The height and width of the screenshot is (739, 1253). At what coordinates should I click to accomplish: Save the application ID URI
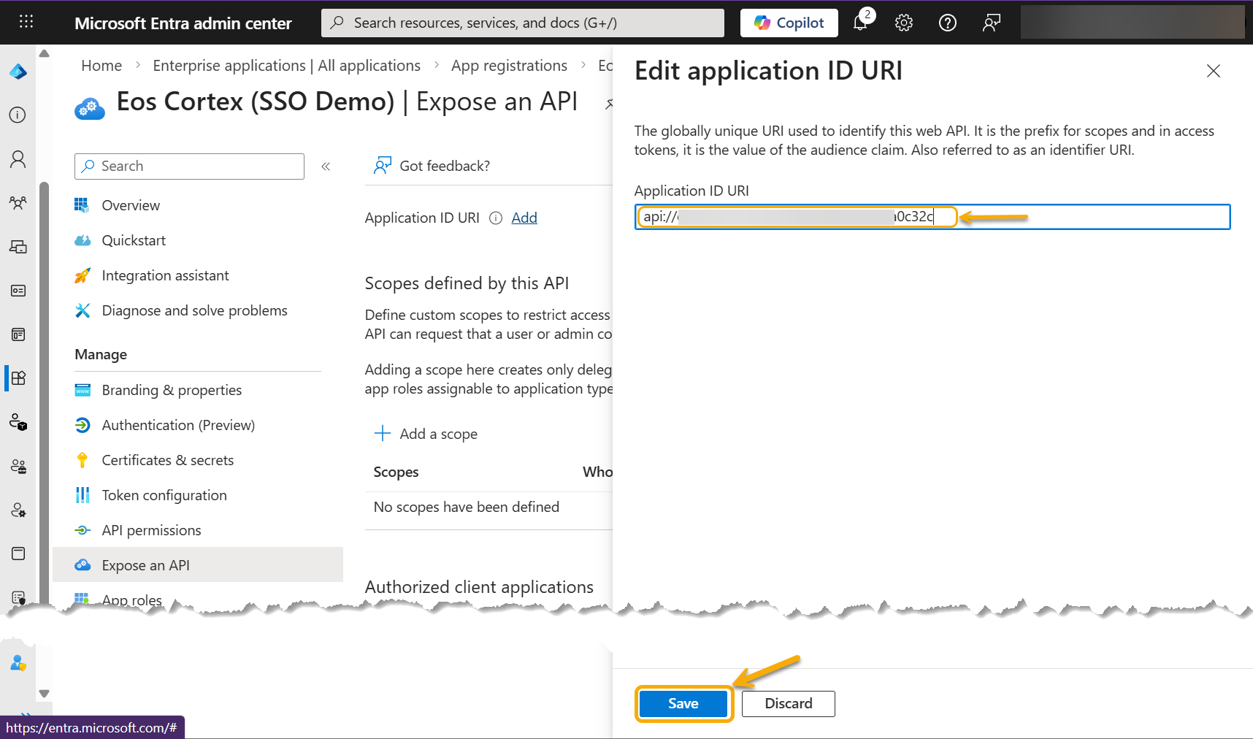(x=683, y=703)
